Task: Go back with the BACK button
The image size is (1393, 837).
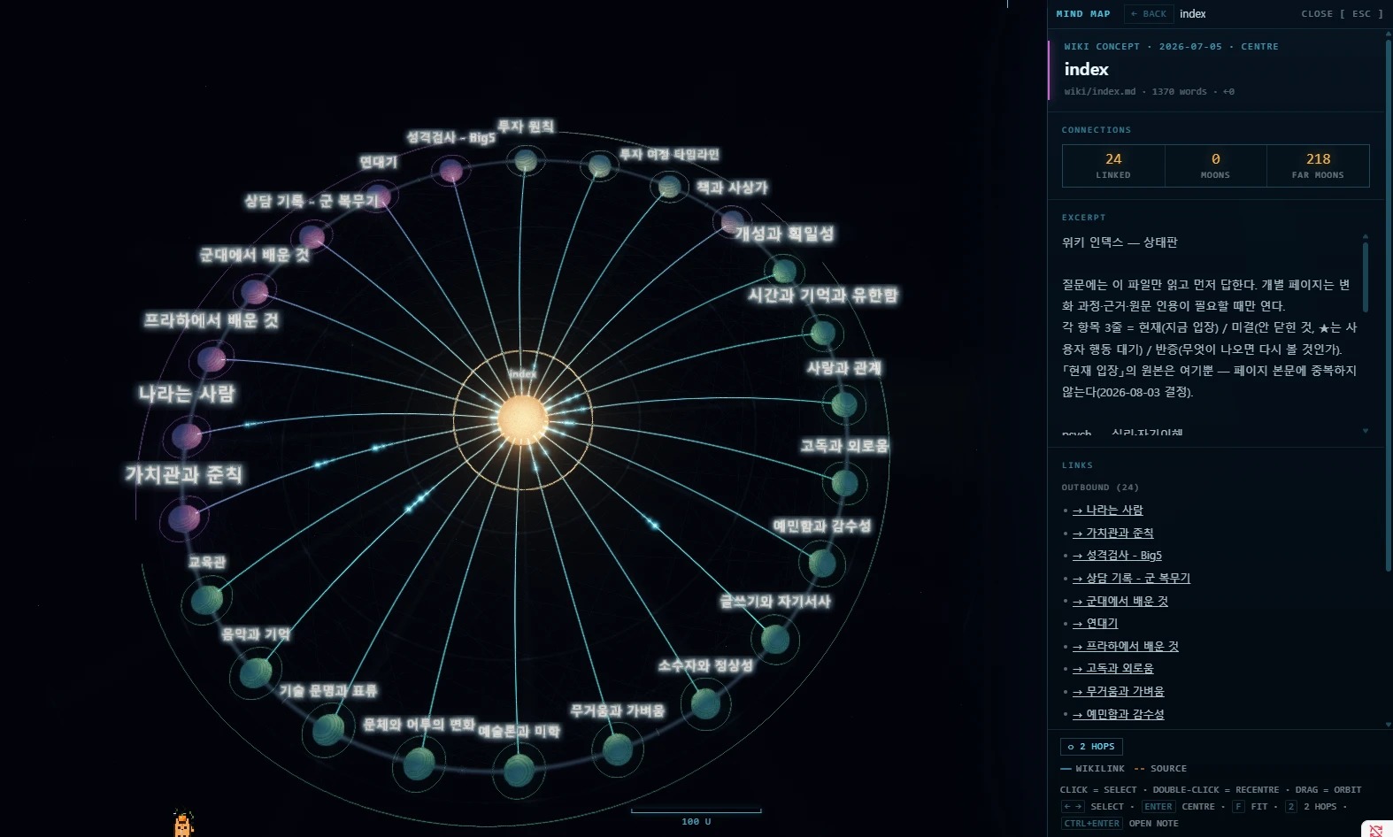Action: [1149, 13]
